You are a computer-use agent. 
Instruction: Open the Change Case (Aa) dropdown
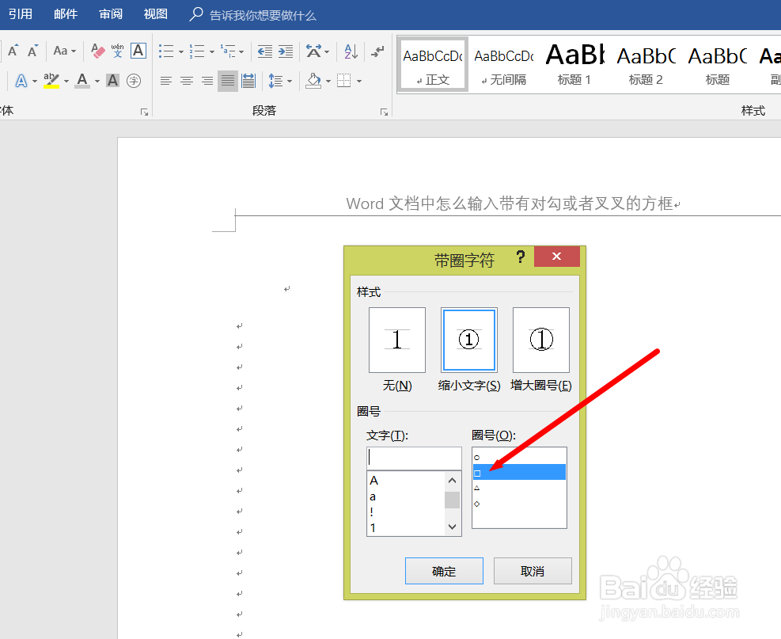click(63, 50)
